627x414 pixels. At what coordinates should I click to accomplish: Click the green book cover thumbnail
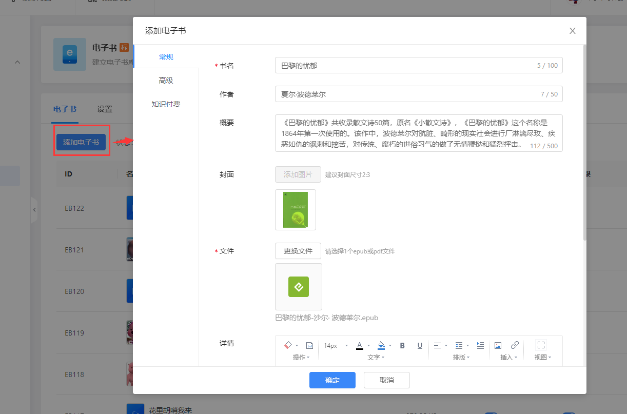(296, 210)
